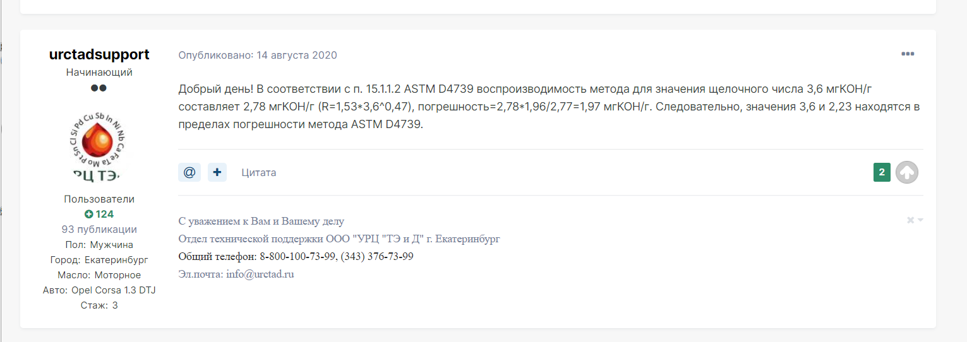The width and height of the screenshot is (967, 342).
Task: Click the Отдел технической поддержки signature line
Action: 340,239
